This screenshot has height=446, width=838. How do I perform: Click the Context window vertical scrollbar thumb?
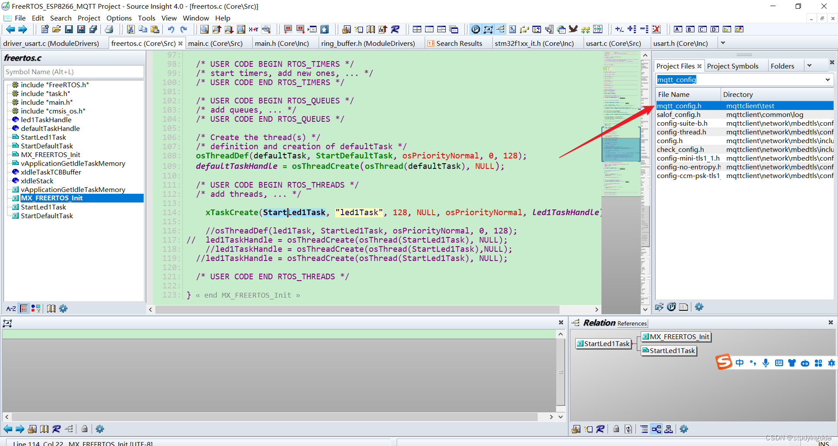point(560,372)
